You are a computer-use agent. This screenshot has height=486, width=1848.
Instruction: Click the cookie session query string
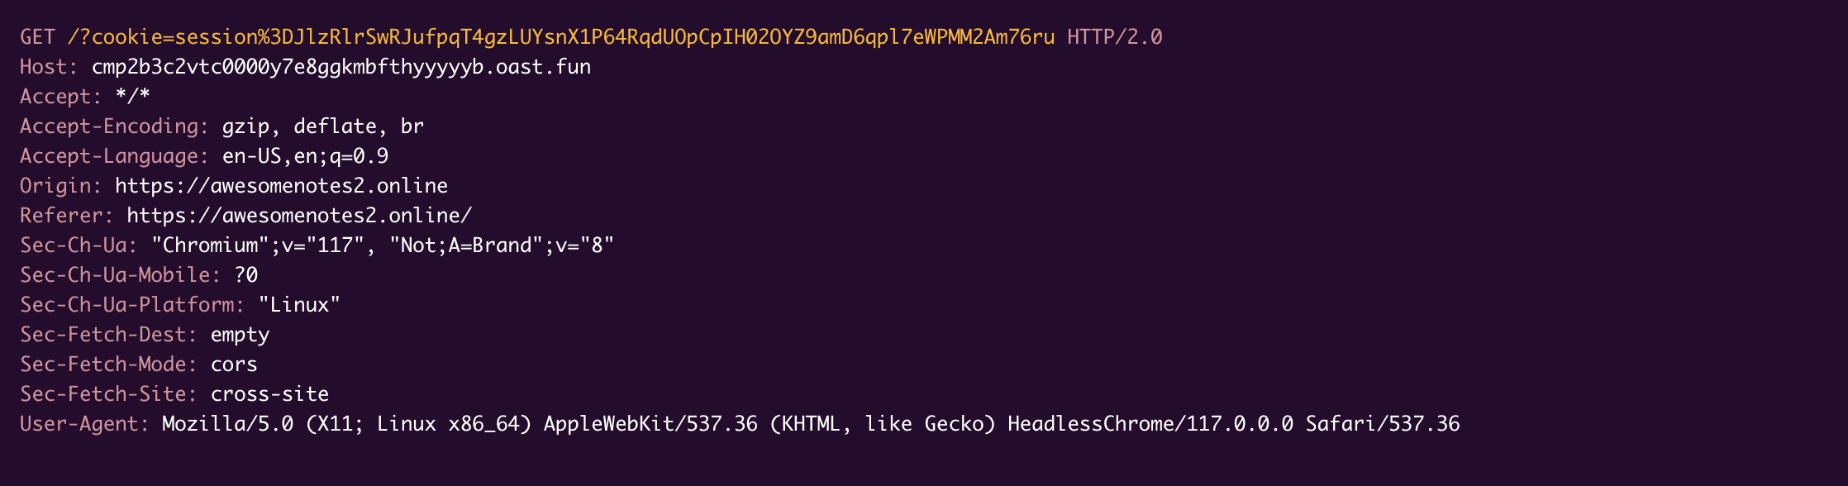pyautogui.click(x=560, y=37)
